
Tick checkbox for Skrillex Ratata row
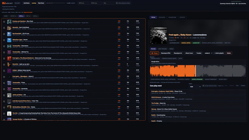(4, 108)
